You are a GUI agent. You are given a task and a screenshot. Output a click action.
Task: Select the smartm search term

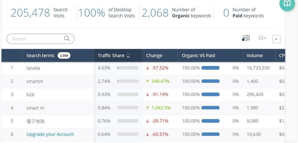[35, 81]
